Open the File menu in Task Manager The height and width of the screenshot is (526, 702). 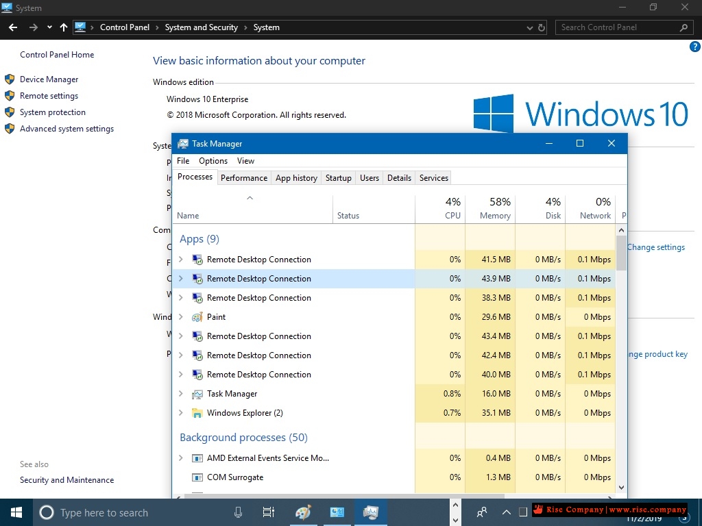(183, 161)
